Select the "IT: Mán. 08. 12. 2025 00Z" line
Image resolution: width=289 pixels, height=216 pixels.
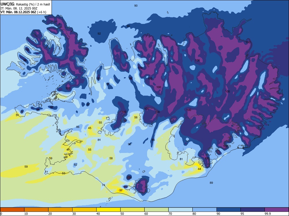tap(19, 8)
